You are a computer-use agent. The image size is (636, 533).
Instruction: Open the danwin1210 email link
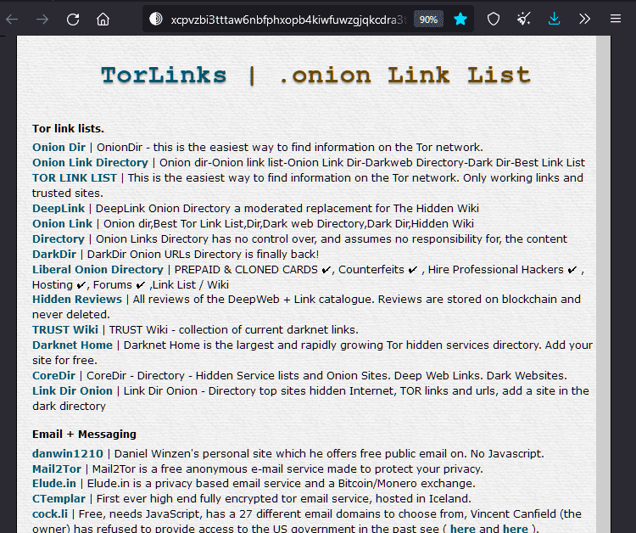tap(68, 453)
